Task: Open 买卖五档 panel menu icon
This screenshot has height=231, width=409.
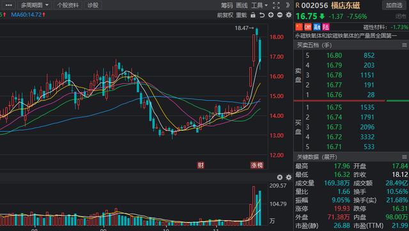Action: pyautogui.click(x=405, y=45)
